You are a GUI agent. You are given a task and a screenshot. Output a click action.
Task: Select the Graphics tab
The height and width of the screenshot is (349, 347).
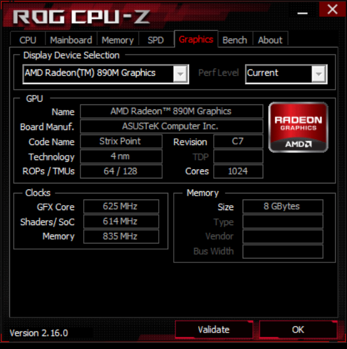pos(196,39)
